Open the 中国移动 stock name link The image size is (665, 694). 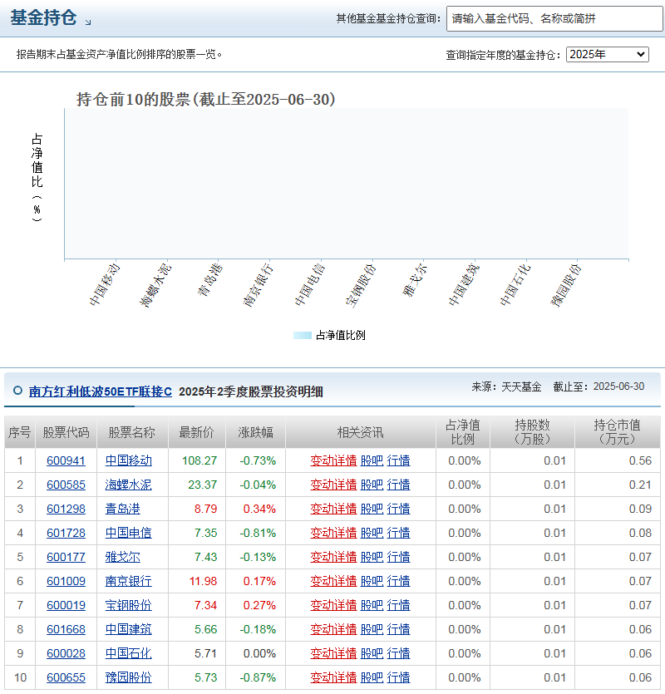point(128,460)
